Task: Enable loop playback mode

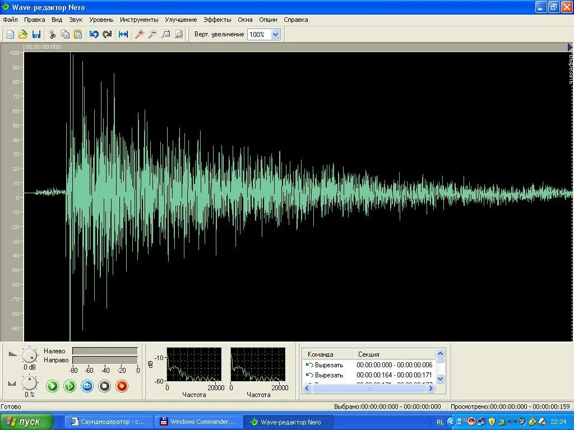Action: (87, 386)
